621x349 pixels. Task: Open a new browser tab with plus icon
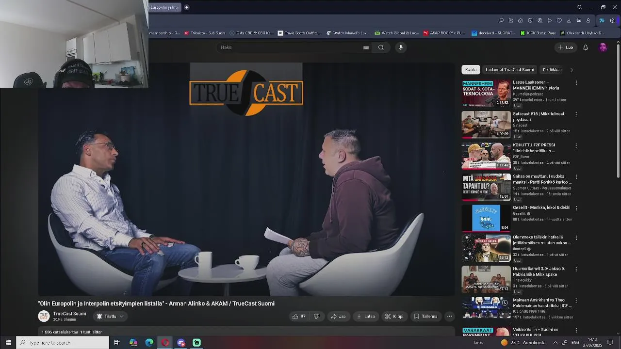(186, 7)
